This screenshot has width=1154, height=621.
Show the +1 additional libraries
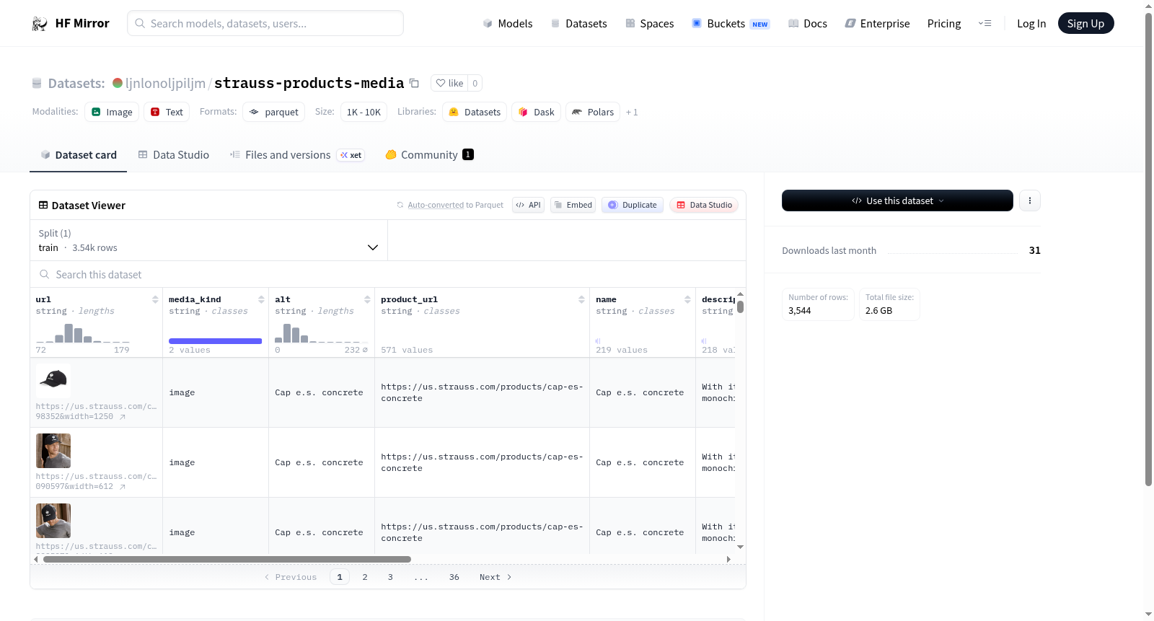click(x=632, y=113)
